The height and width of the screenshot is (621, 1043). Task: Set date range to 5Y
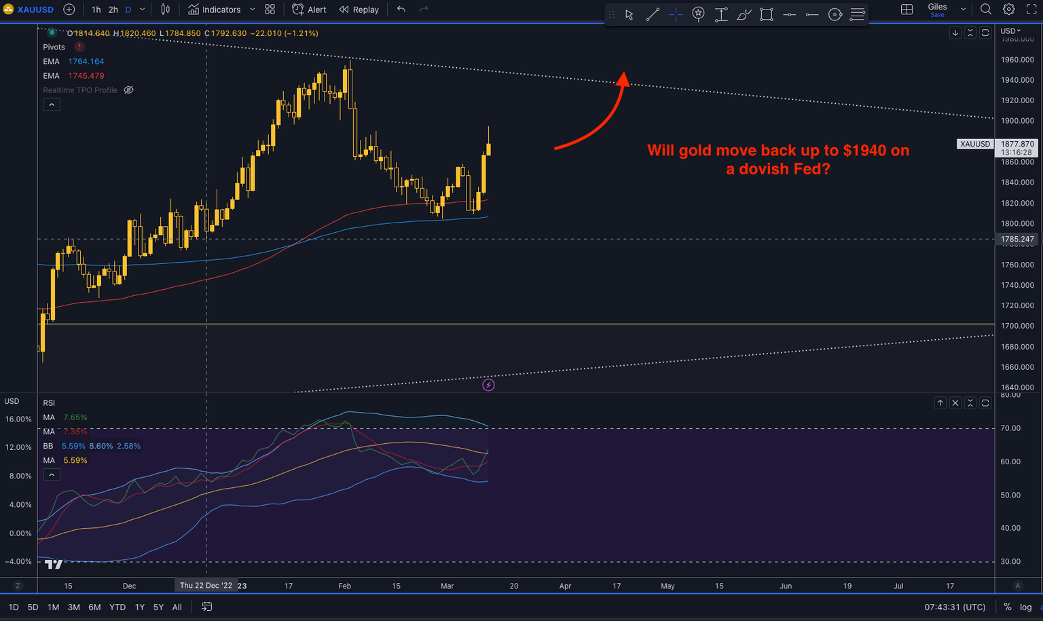pos(158,607)
